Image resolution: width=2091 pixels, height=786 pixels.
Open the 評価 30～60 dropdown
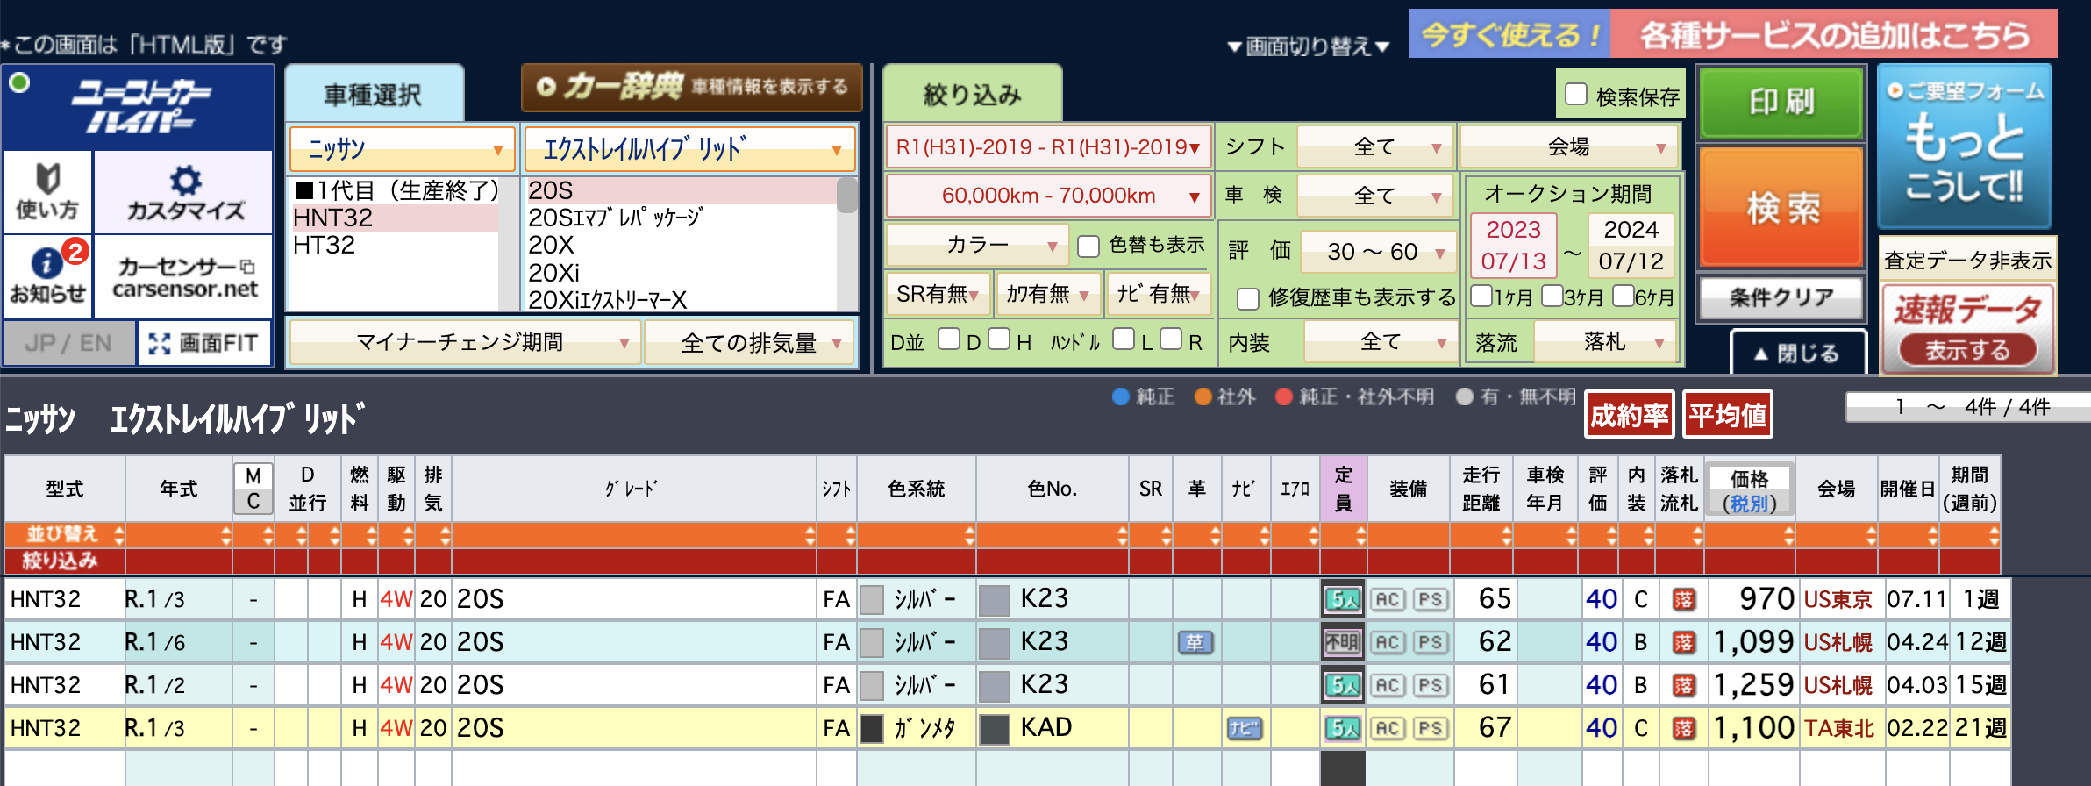click(1378, 252)
